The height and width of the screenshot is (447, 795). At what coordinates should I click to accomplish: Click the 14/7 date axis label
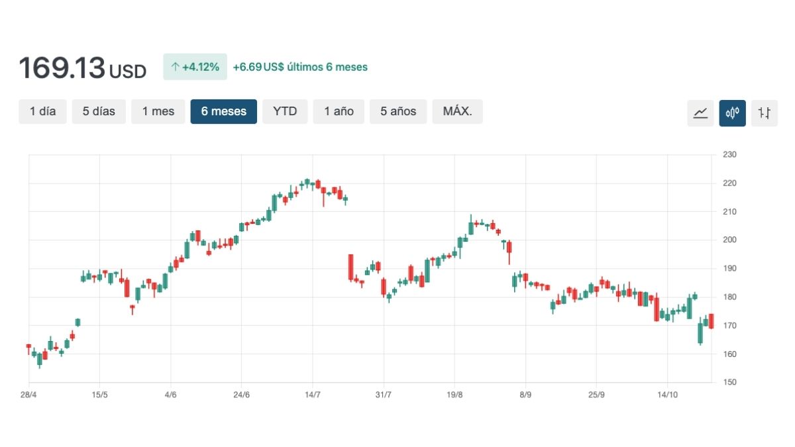click(x=312, y=395)
